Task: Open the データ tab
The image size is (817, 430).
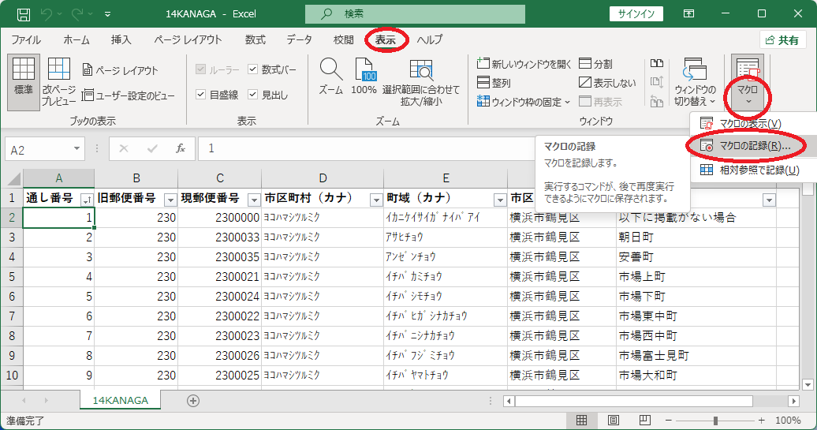Action: coord(299,39)
